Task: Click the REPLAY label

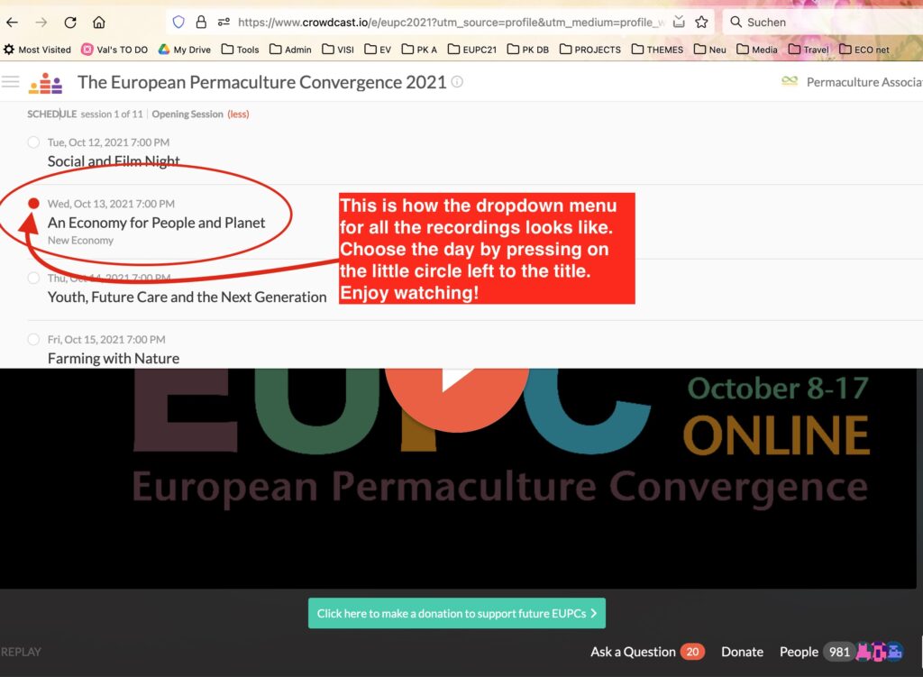Action: point(21,652)
